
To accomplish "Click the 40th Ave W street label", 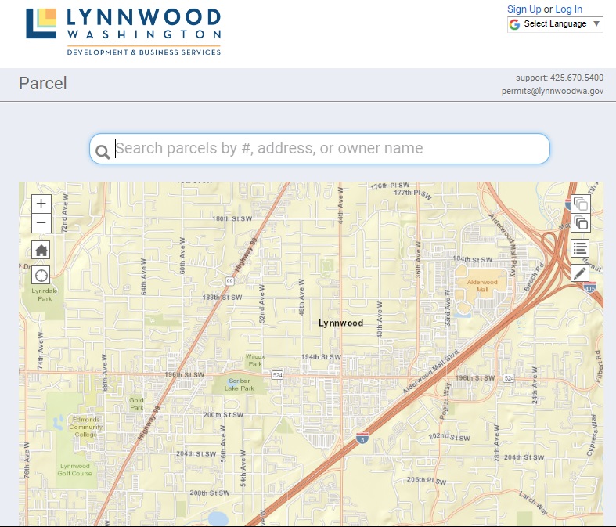I will [x=379, y=319].
